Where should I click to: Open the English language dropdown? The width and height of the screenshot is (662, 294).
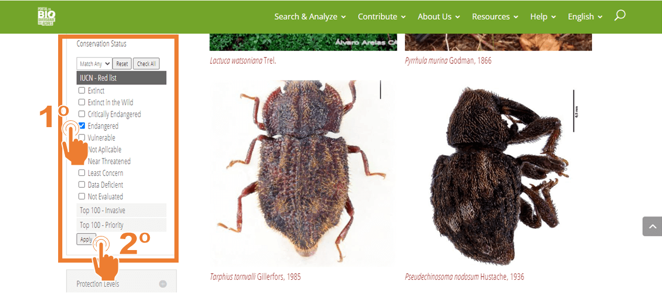click(584, 17)
